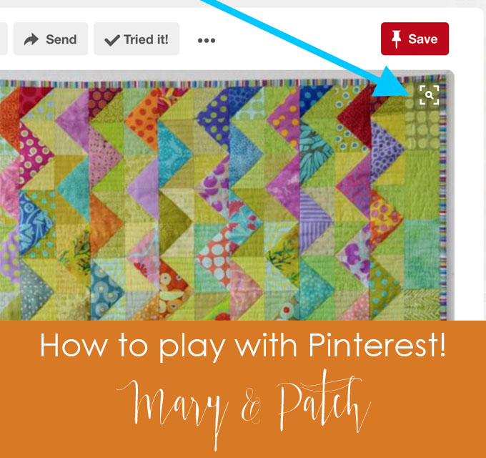Viewport: 486px width, 458px height.
Task: Click the striped binding at quilt's top edge
Action: pos(217,84)
